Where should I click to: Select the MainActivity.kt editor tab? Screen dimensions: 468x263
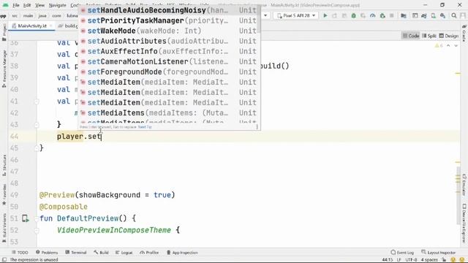click(x=32, y=26)
